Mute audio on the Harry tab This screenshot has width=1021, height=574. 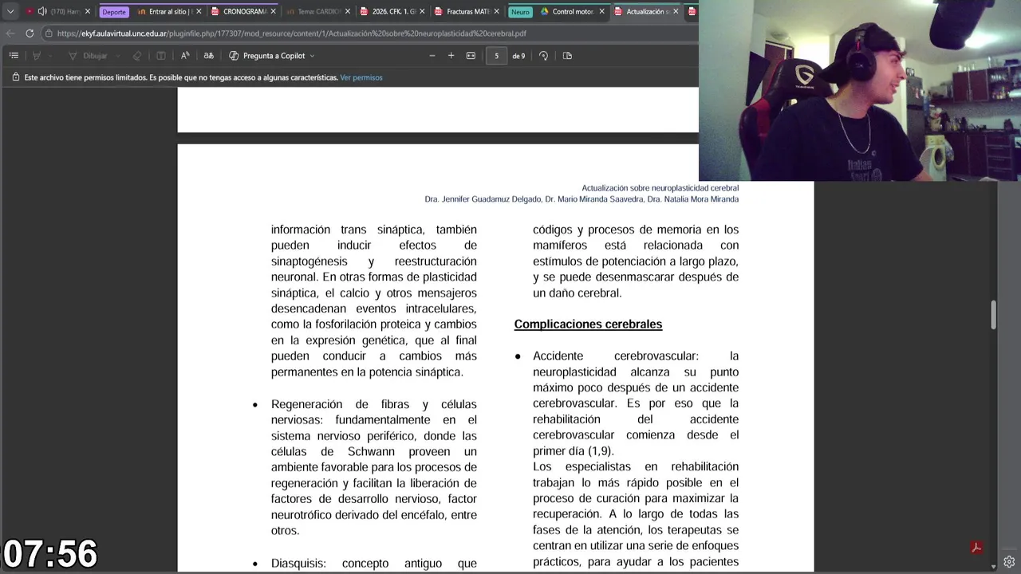(42, 11)
